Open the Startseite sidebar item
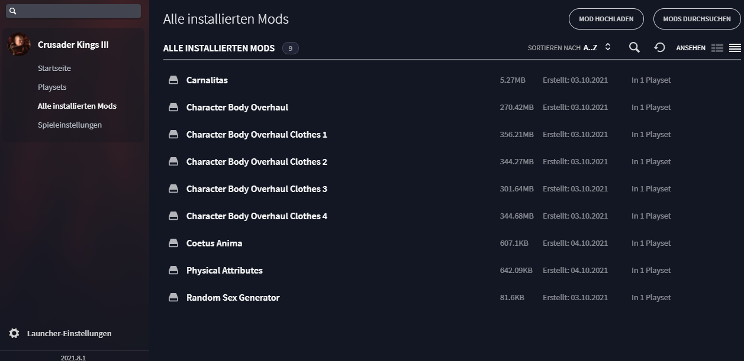The height and width of the screenshot is (361, 744). [x=54, y=68]
